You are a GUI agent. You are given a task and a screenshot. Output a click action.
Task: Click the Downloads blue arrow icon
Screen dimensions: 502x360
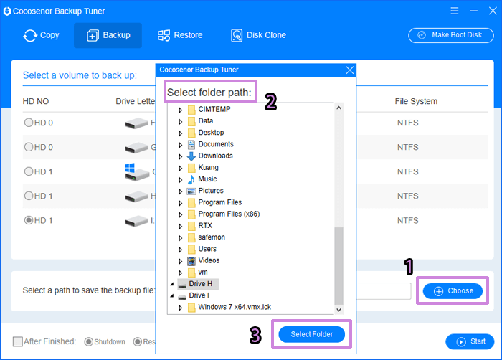tap(191, 156)
